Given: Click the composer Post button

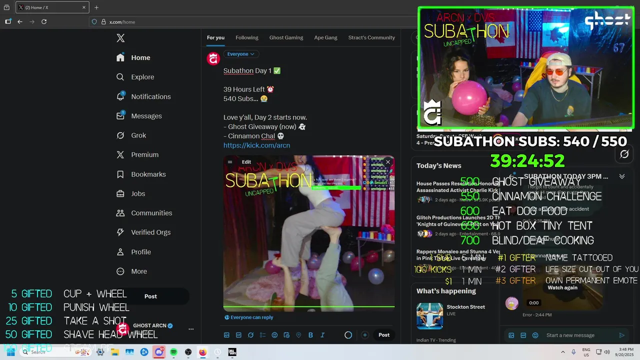Looking at the screenshot, I should pos(384,335).
